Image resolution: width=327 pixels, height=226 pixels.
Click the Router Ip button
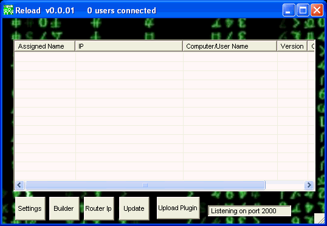(x=99, y=208)
